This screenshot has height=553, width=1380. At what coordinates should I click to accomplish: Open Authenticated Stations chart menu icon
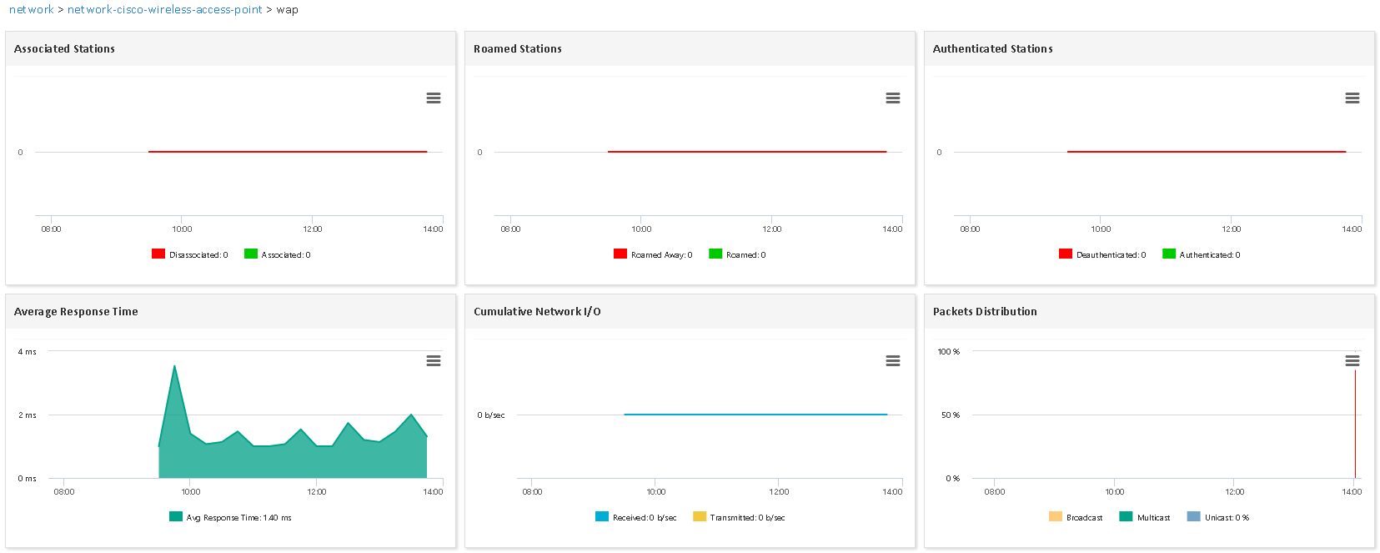(x=1352, y=98)
